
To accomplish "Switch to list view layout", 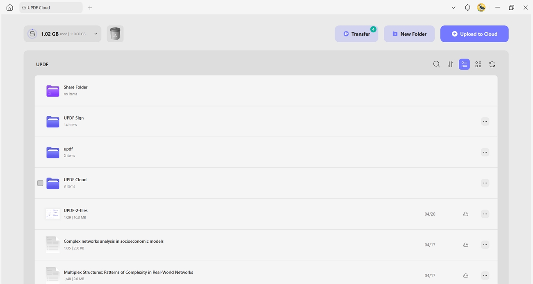I will click(465, 64).
